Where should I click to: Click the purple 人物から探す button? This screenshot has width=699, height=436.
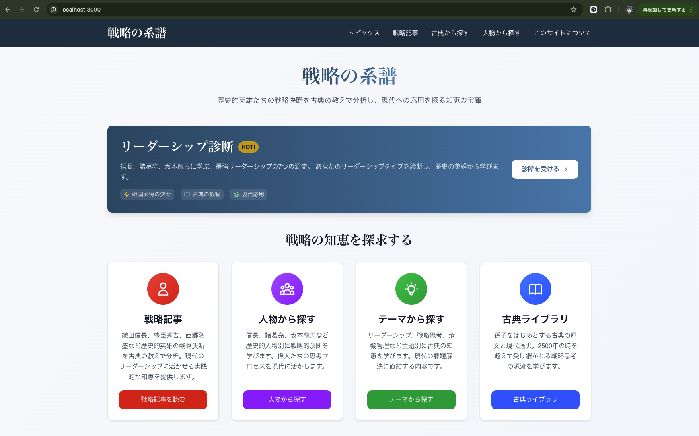(x=287, y=400)
